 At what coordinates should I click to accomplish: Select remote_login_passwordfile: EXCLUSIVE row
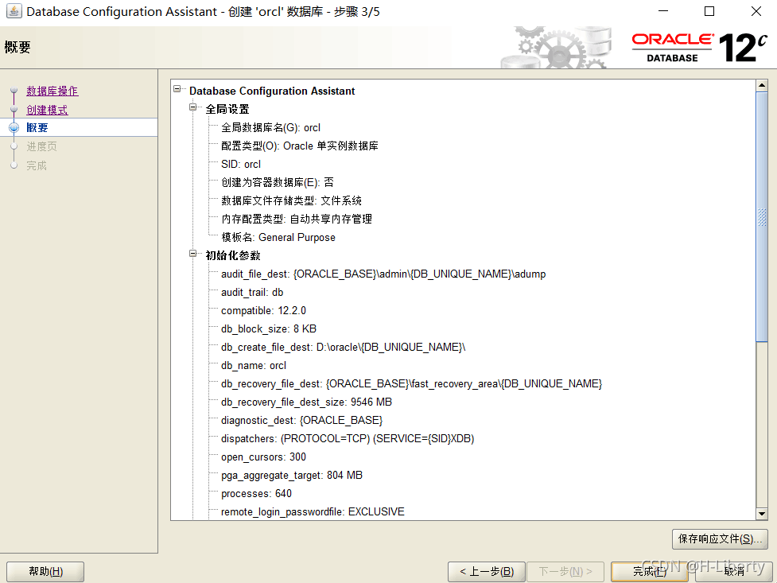point(313,511)
